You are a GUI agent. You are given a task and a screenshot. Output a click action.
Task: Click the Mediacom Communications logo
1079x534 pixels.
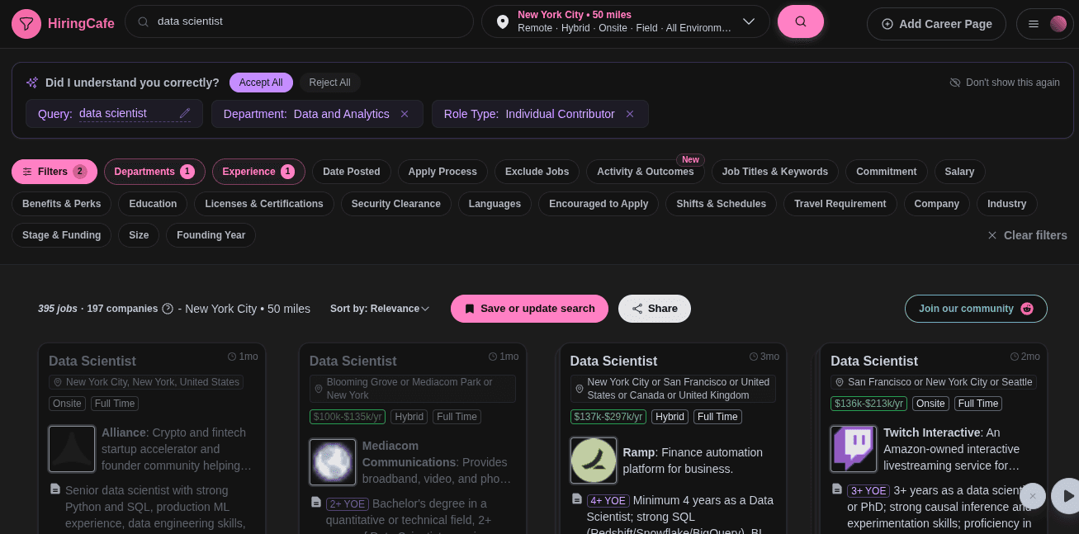333,461
